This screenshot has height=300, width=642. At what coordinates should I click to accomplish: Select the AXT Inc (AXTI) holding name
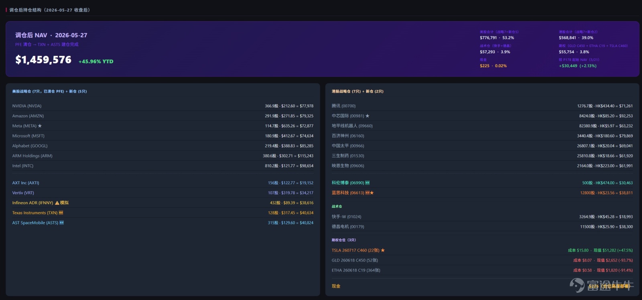(26, 183)
